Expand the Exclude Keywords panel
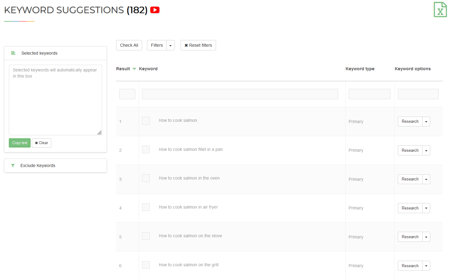458x280 pixels. [55, 165]
